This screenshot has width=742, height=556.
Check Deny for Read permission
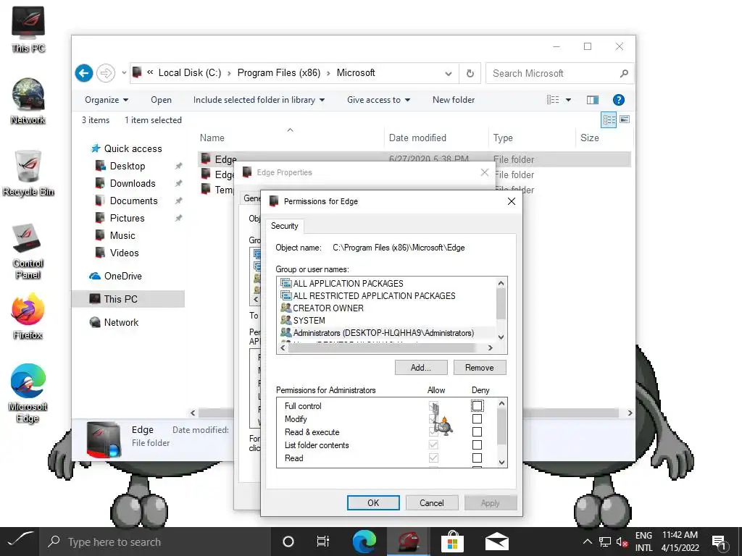pyautogui.click(x=477, y=458)
